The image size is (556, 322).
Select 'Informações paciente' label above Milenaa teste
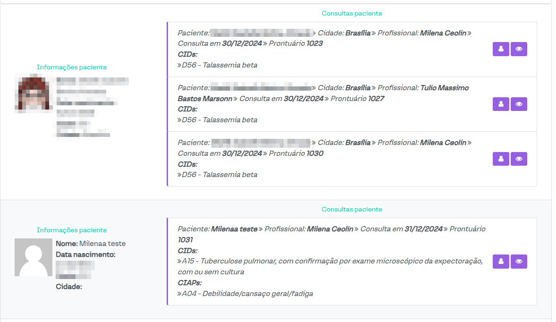[x=72, y=230]
